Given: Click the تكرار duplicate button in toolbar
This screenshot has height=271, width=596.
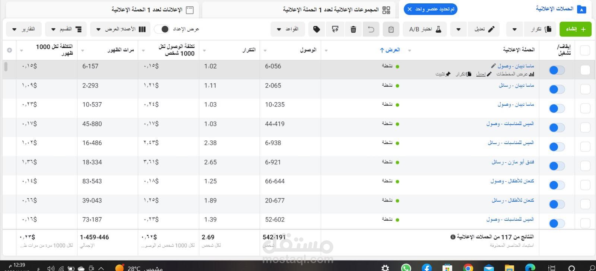Looking at the screenshot, I should (541, 29).
